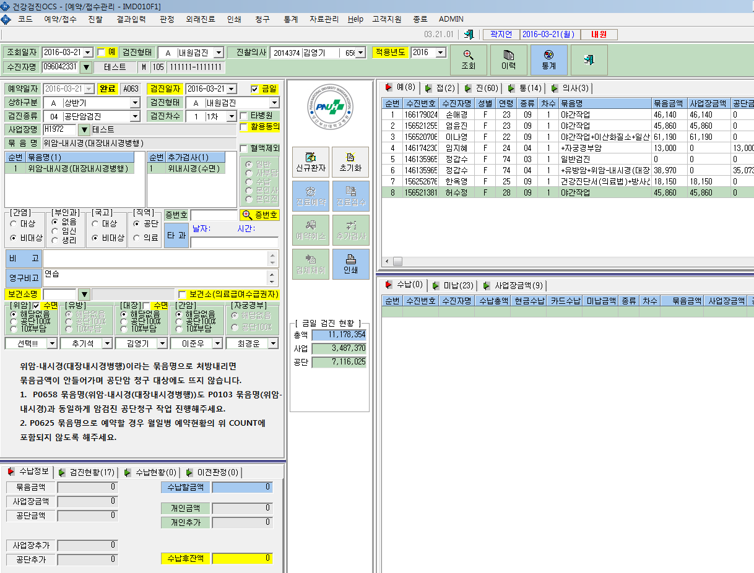
Task: Click the 증번호 magnifier search button
Action: point(259,215)
